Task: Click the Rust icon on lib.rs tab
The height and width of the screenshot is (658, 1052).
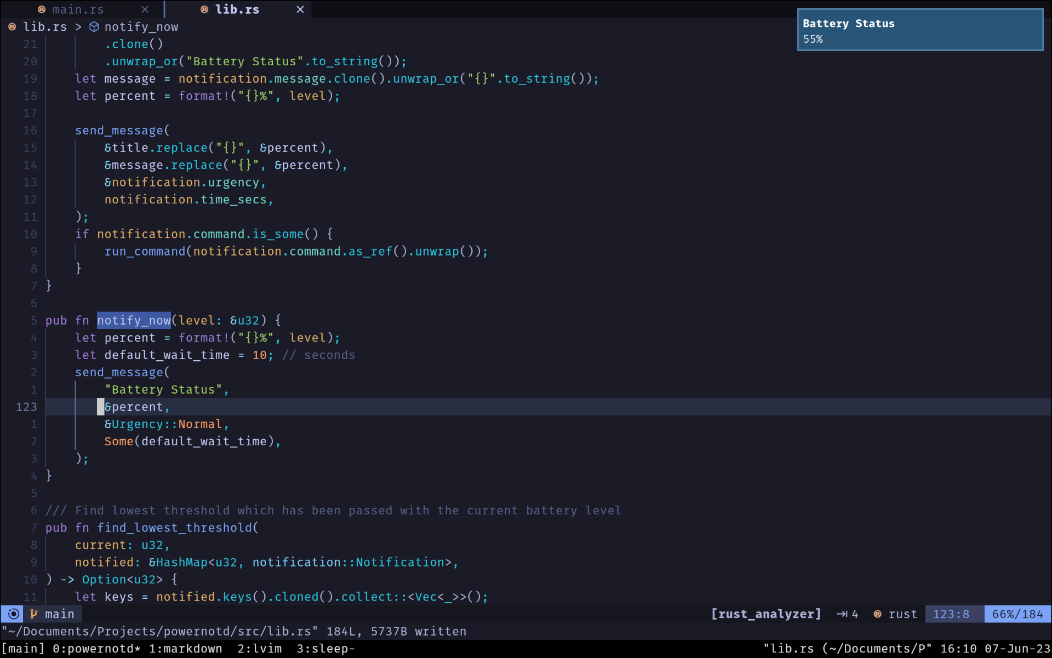Action: click(x=204, y=9)
